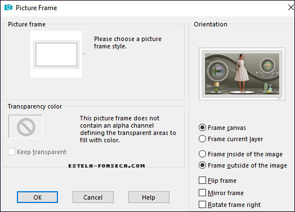This screenshot has height=212, width=295.
Task: Select the Frame canvas radio button
Action: point(202,128)
